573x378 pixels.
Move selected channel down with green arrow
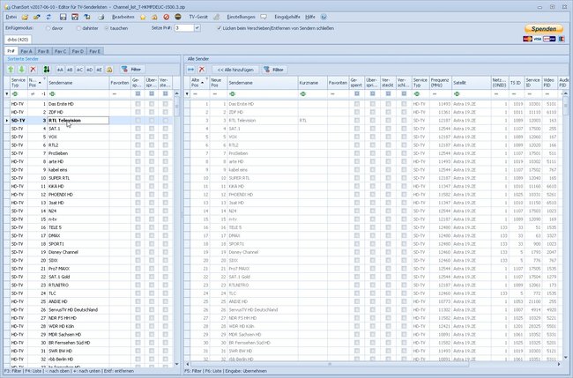click(21, 70)
